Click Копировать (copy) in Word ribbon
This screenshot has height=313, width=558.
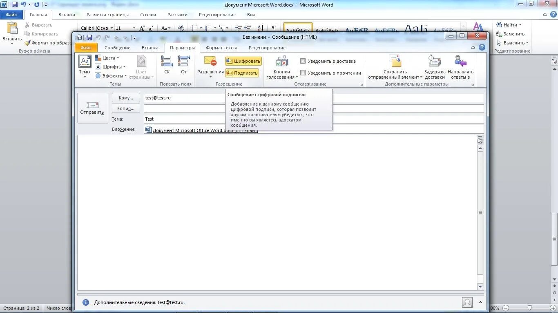tap(41, 34)
